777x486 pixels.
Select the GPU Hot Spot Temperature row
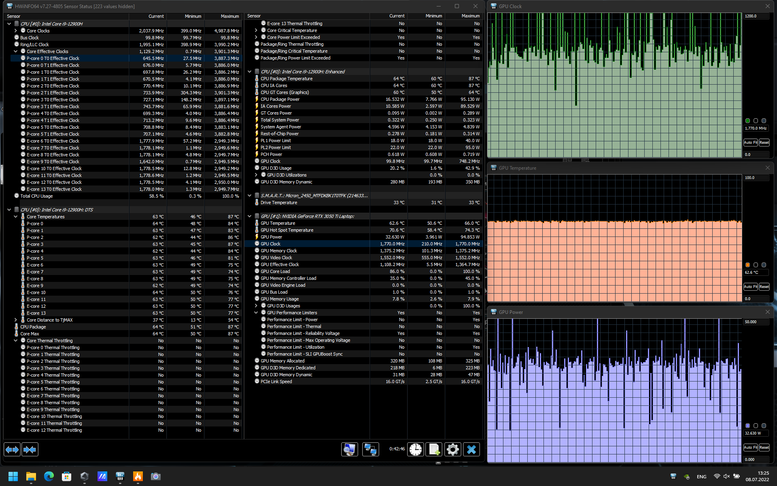coord(287,230)
